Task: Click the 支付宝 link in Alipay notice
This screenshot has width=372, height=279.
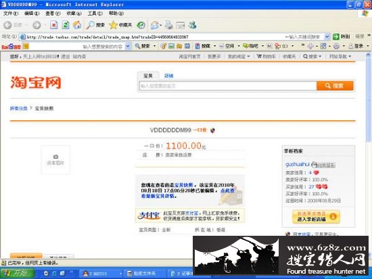Action: click(191, 213)
